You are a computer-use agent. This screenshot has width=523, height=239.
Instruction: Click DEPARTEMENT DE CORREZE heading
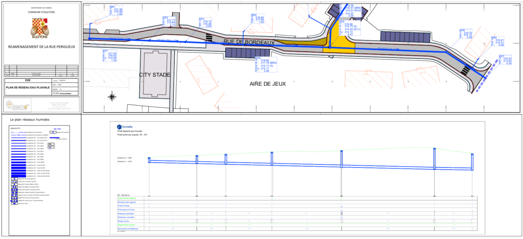tap(42, 7)
